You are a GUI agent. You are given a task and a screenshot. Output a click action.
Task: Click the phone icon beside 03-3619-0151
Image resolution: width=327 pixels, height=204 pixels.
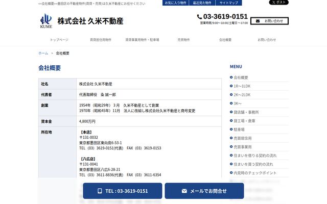(199, 17)
